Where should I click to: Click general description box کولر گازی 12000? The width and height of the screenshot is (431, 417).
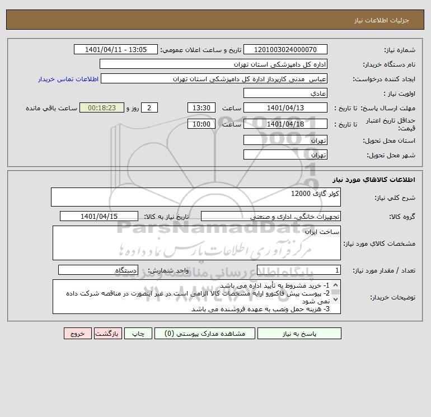(x=196, y=197)
